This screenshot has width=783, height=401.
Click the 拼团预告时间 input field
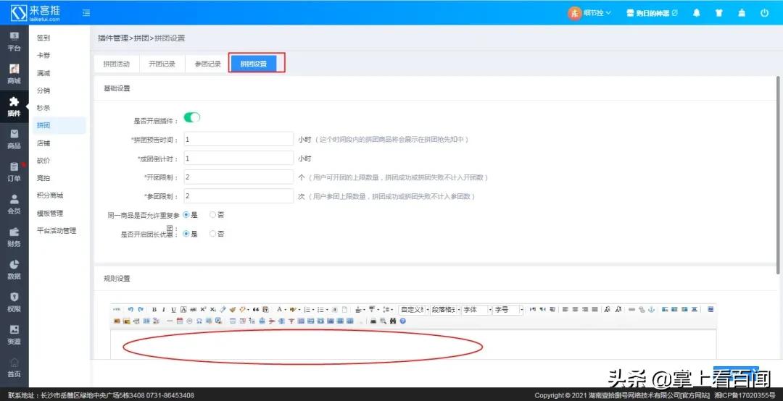coord(238,139)
